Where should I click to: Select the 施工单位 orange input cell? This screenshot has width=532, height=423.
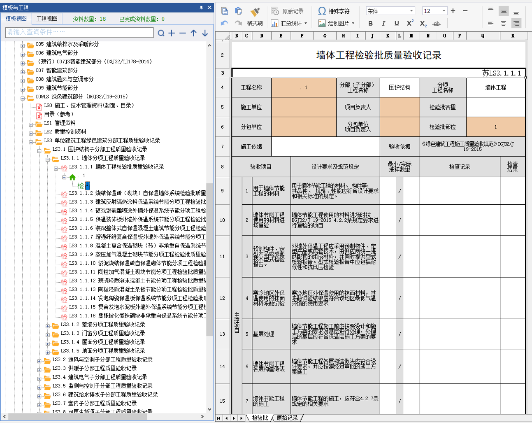[304, 107]
